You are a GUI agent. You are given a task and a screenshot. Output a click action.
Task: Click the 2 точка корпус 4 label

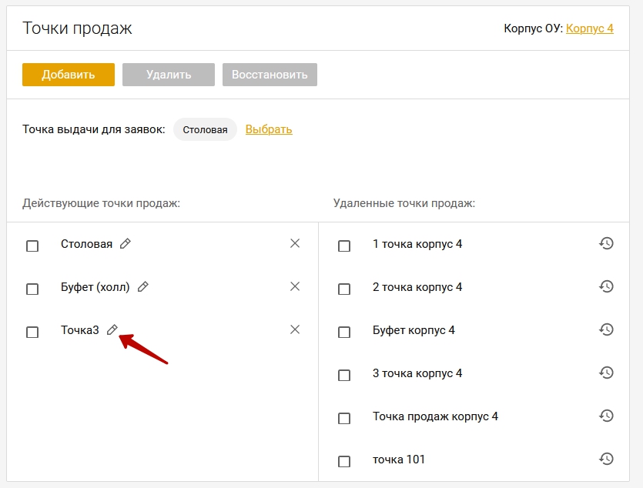click(x=417, y=287)
